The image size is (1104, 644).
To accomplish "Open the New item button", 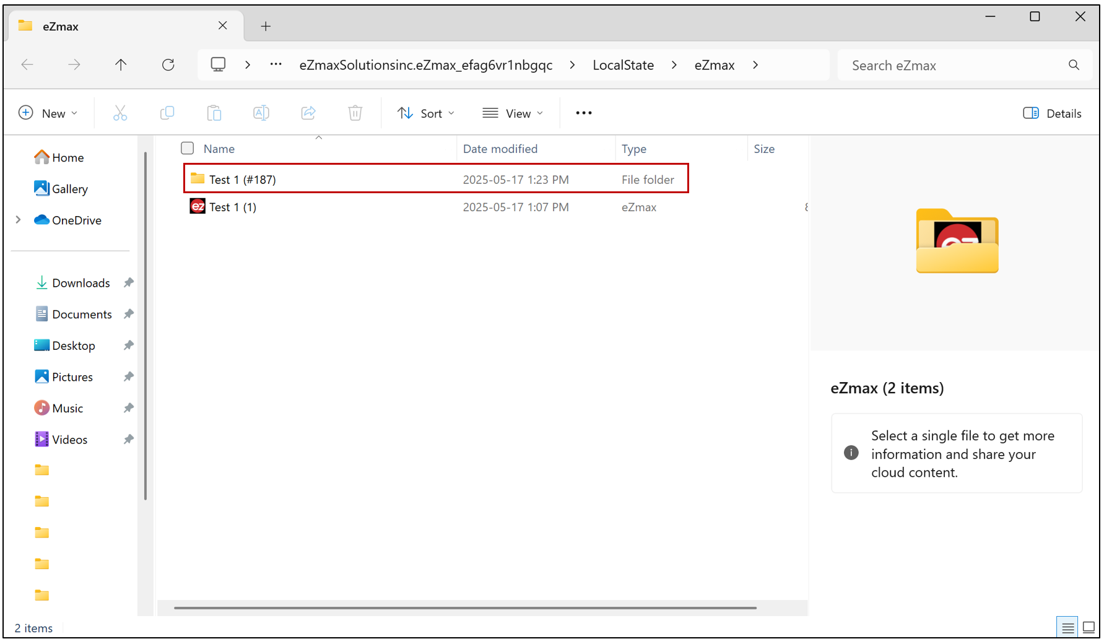I will 48,113.
